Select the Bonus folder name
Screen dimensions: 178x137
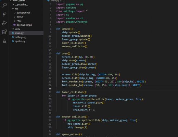[x=20, y=17]
